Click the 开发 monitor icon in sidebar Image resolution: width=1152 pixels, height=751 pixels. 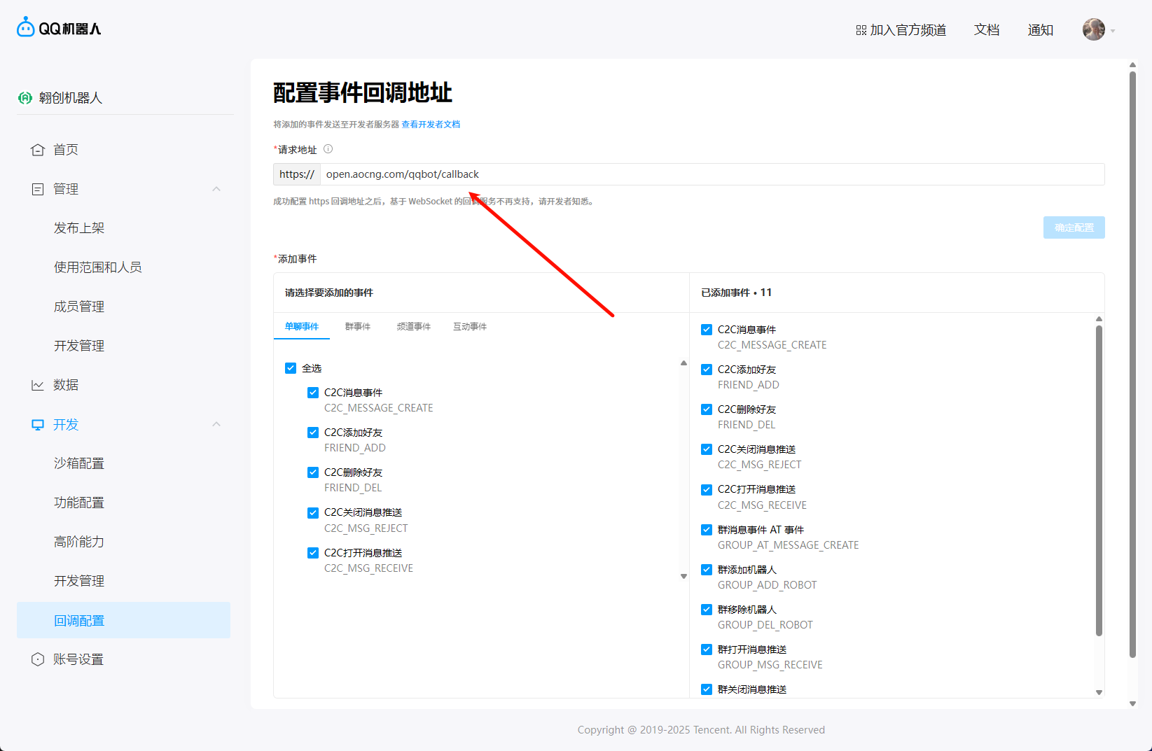click(x=38, y=425)
